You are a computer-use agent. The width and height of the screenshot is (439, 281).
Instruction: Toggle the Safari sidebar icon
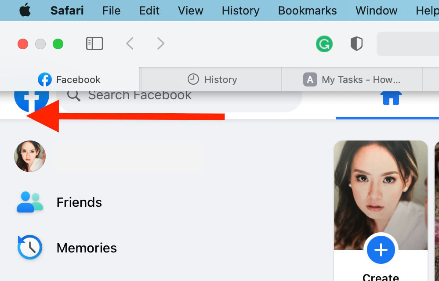pos(94,43)
